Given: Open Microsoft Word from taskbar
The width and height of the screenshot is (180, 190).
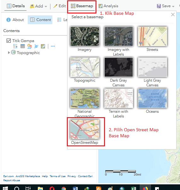Looking at the screenshot, I should tap(75, 188).
